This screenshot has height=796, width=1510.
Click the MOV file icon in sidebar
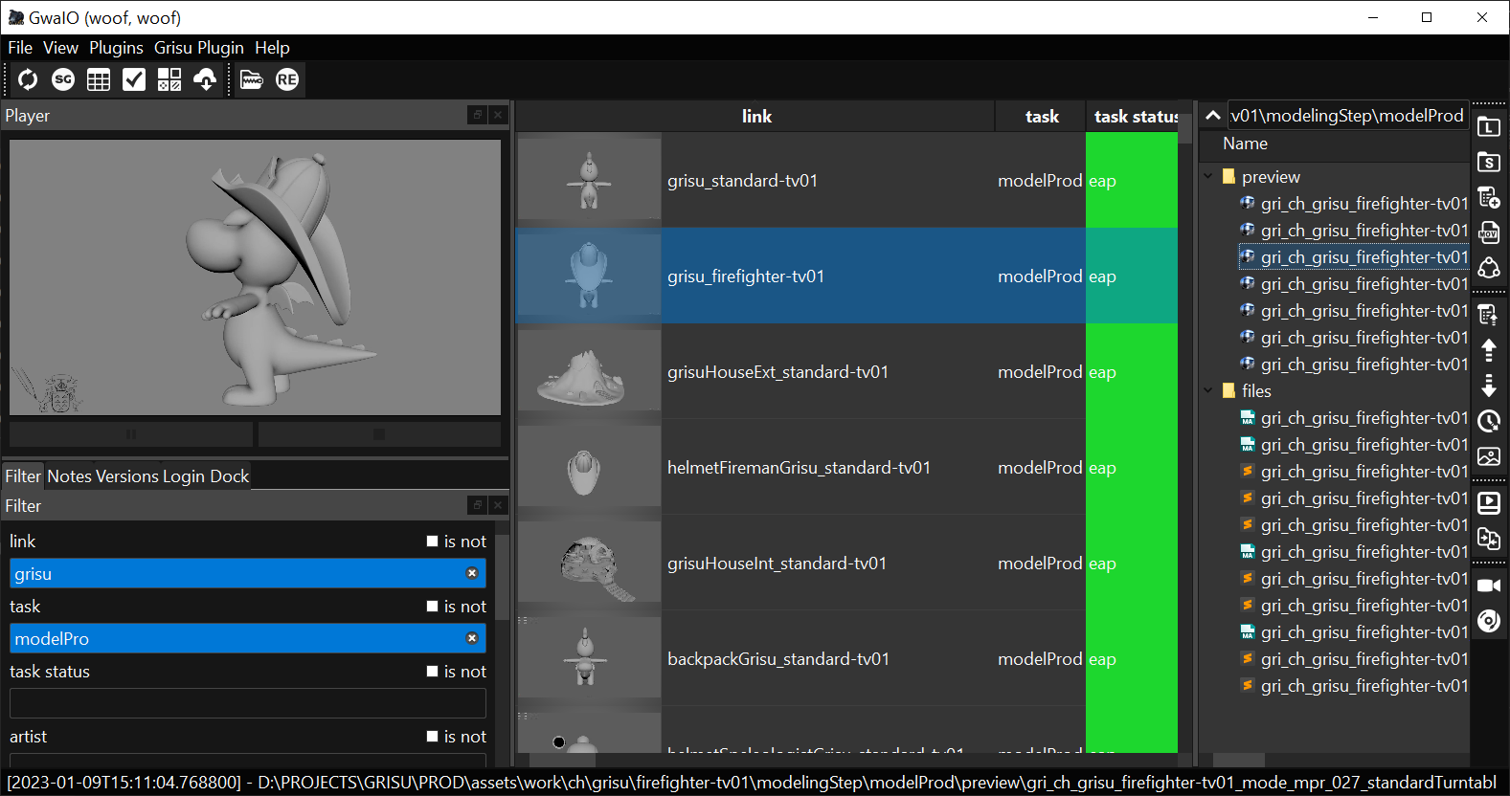(x=1489, y=233)
